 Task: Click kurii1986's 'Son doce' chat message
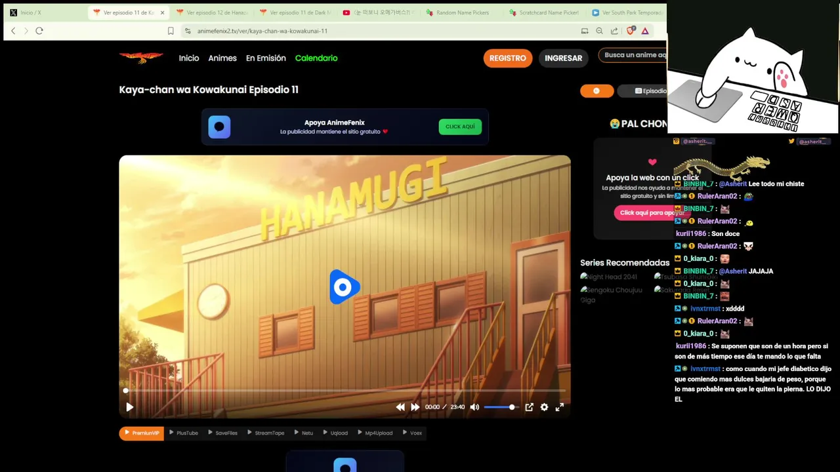(x=708, y=233)
